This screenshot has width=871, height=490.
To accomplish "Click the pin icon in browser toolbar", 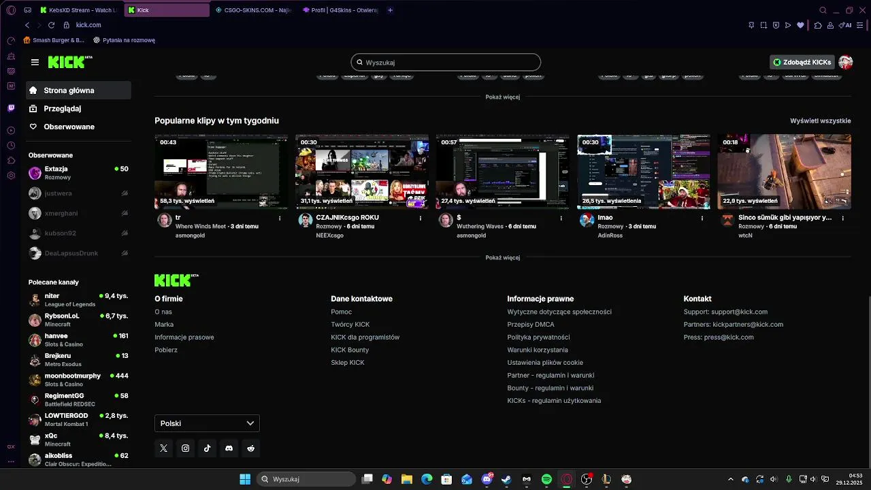I will click(751, 25).
